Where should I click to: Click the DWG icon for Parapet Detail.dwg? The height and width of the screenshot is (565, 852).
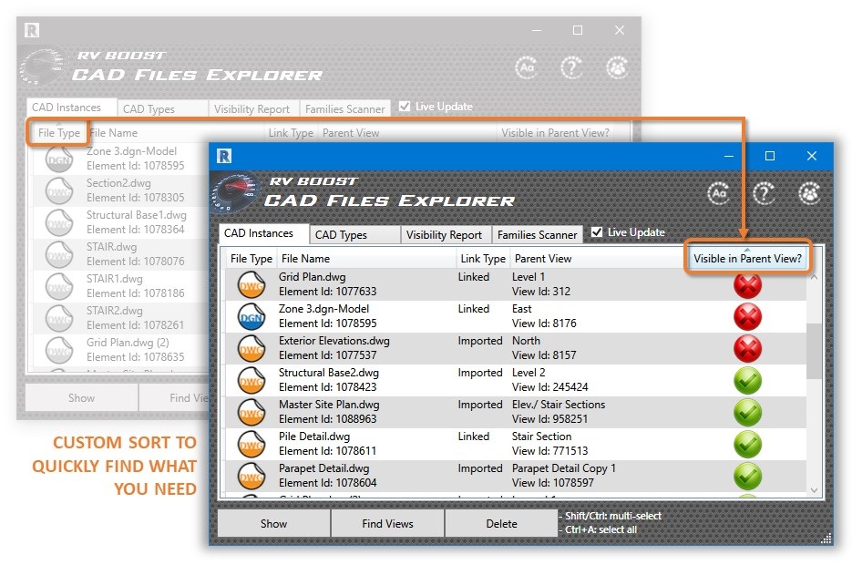pyautogui.click(x=251, y=477)
